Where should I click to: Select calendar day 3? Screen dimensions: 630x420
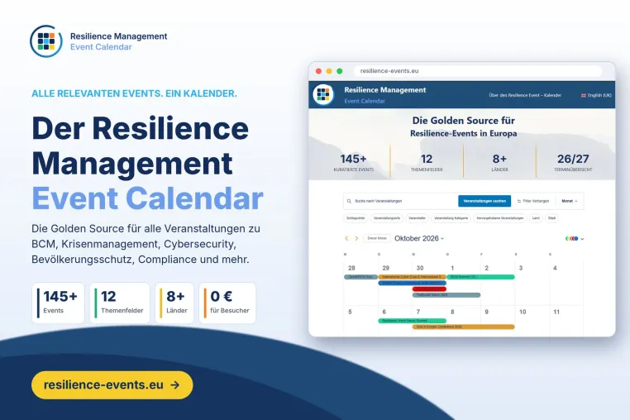521,268
